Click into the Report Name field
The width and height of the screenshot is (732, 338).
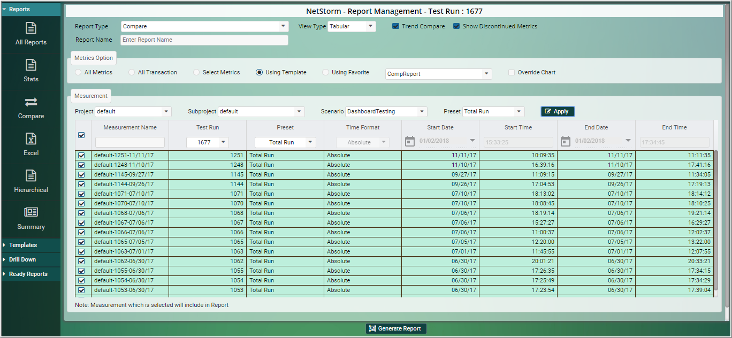(204, 40)
